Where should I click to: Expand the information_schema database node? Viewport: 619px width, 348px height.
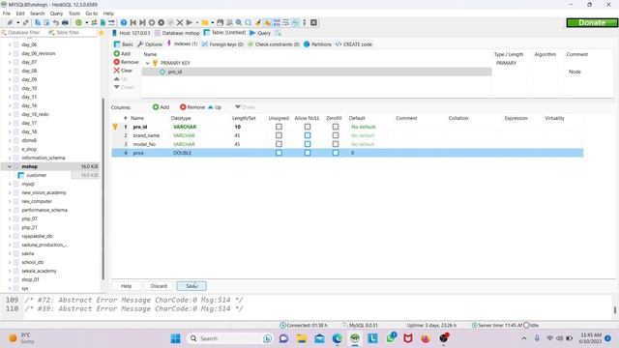[x=10, y=158]
